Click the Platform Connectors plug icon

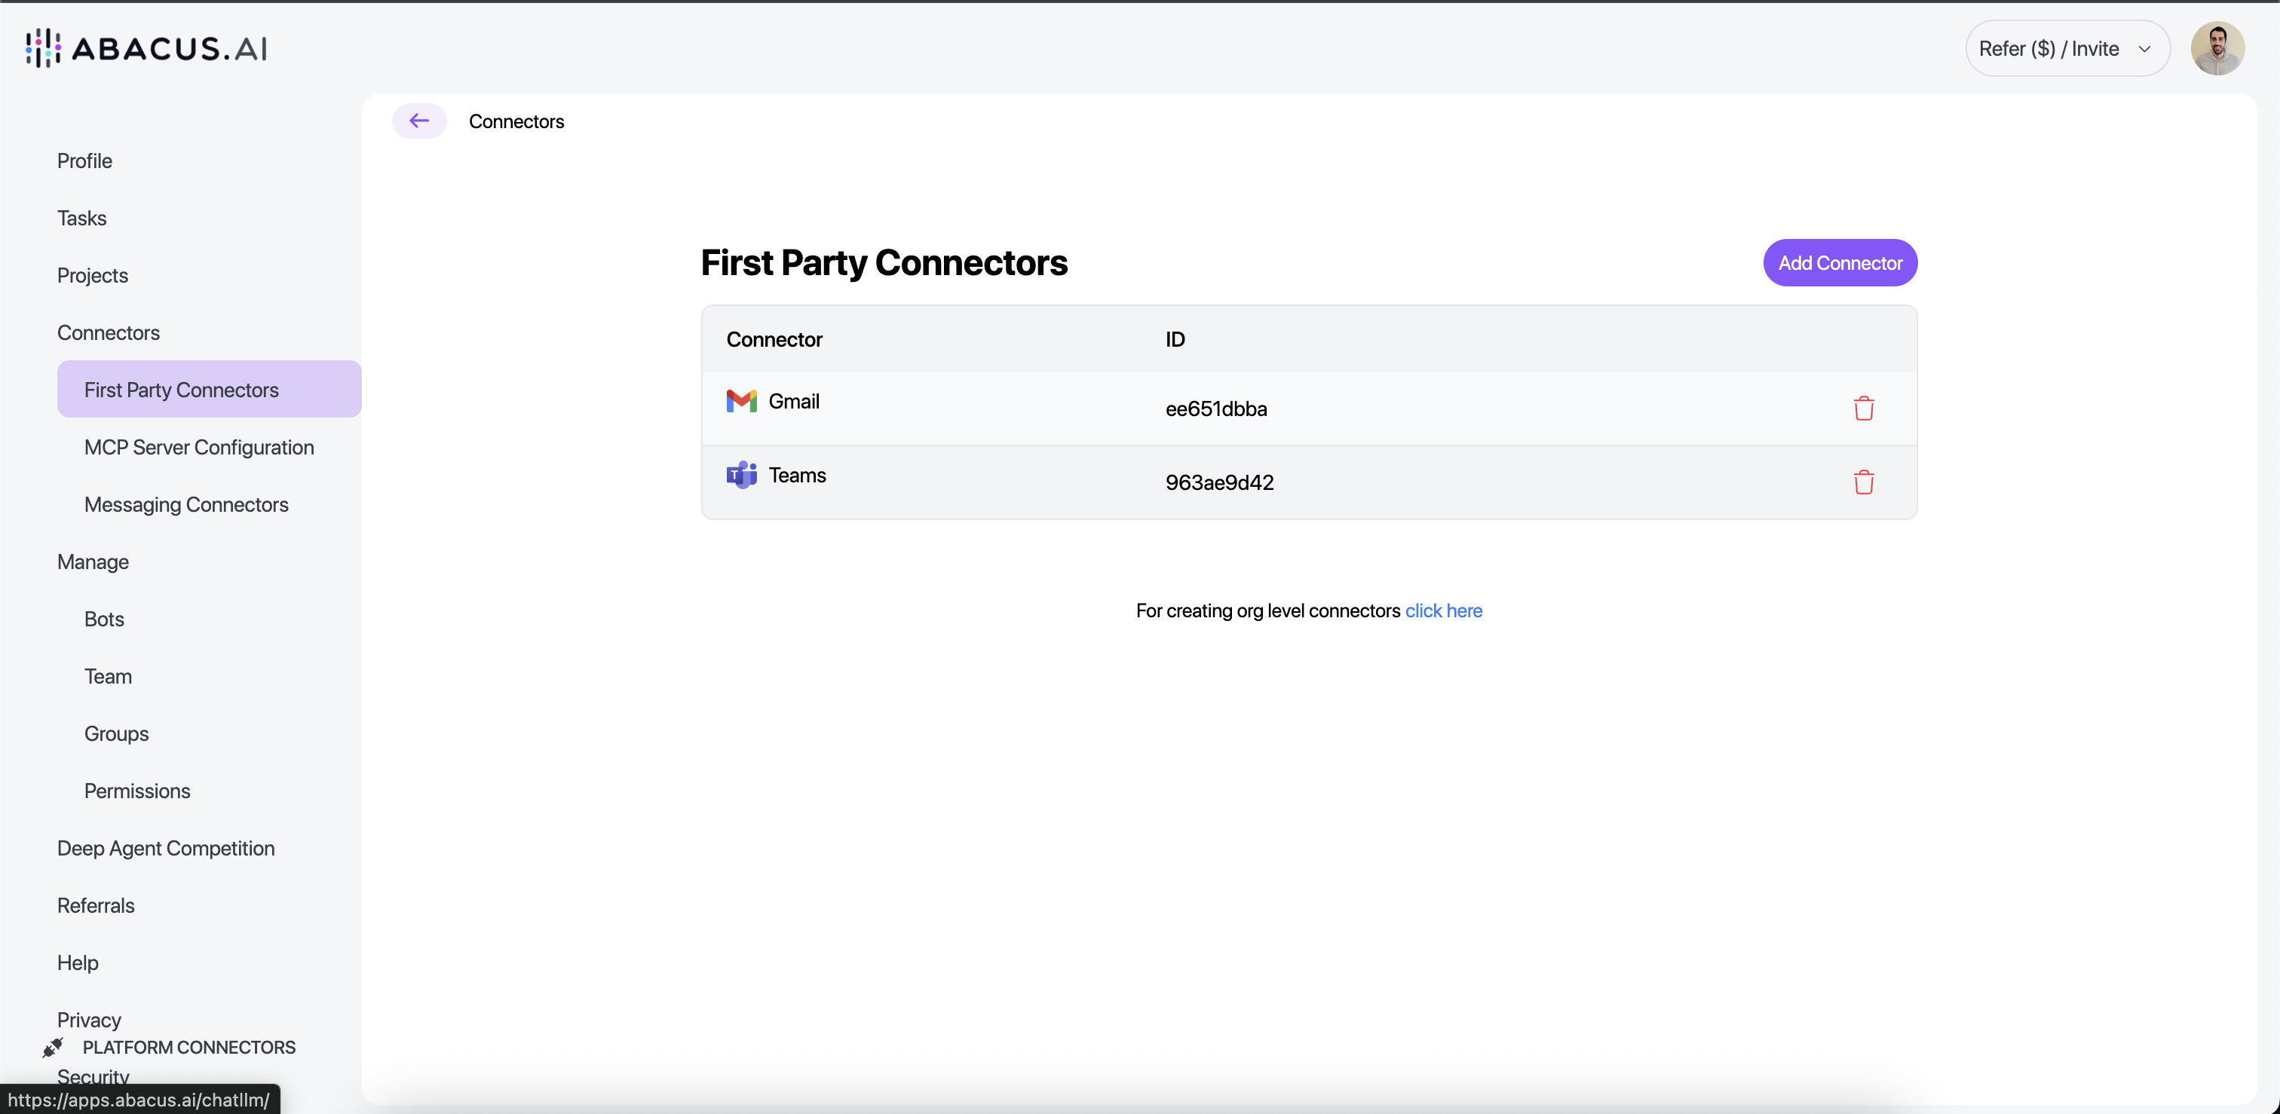(x=52, y=1048)
